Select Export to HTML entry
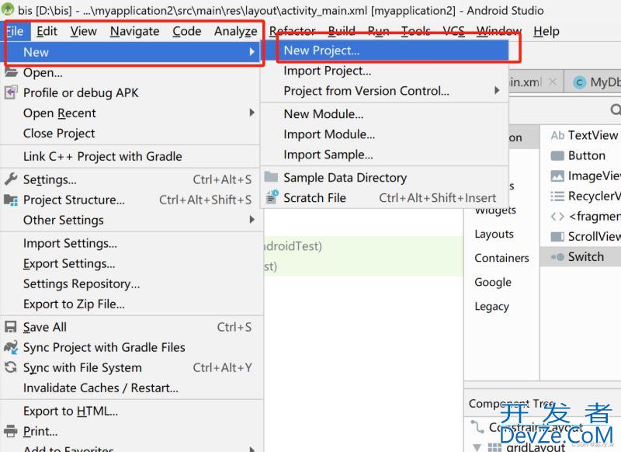Image resolution: width=621 pixels, height=452 pixels. pyautogui.click(x=130, y=411)
